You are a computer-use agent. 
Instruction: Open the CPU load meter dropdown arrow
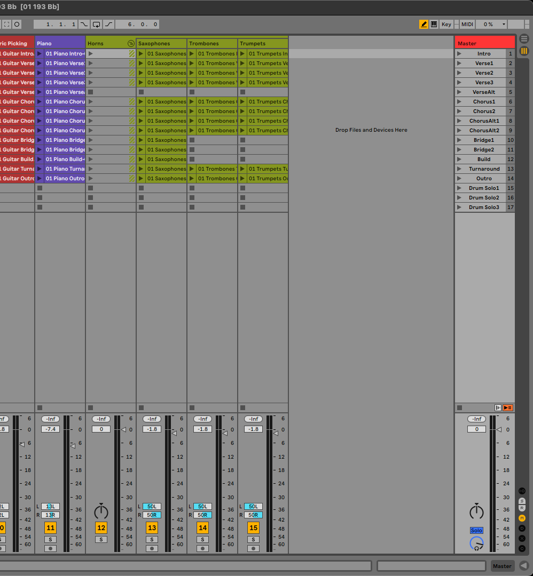pyautogui.click(x=504, y=24)
